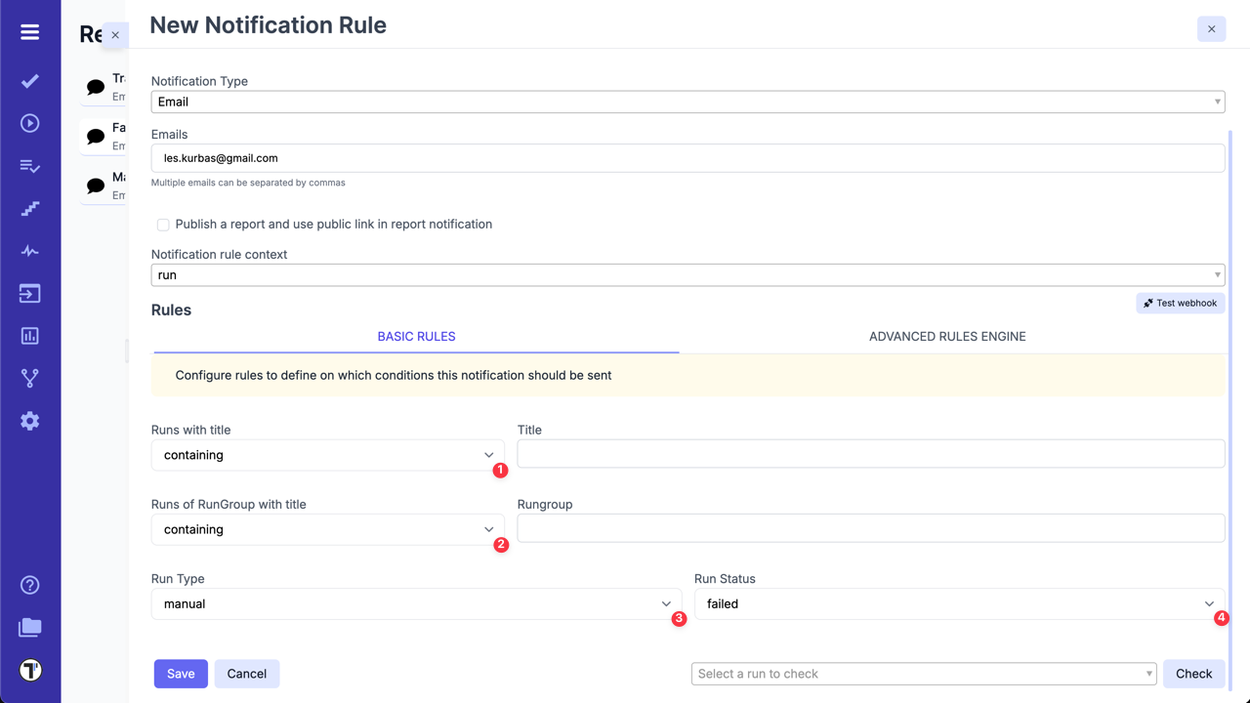Open the help question mark icon
The width and height of the screenshot is (1250, 703).
tap(29, 584)
